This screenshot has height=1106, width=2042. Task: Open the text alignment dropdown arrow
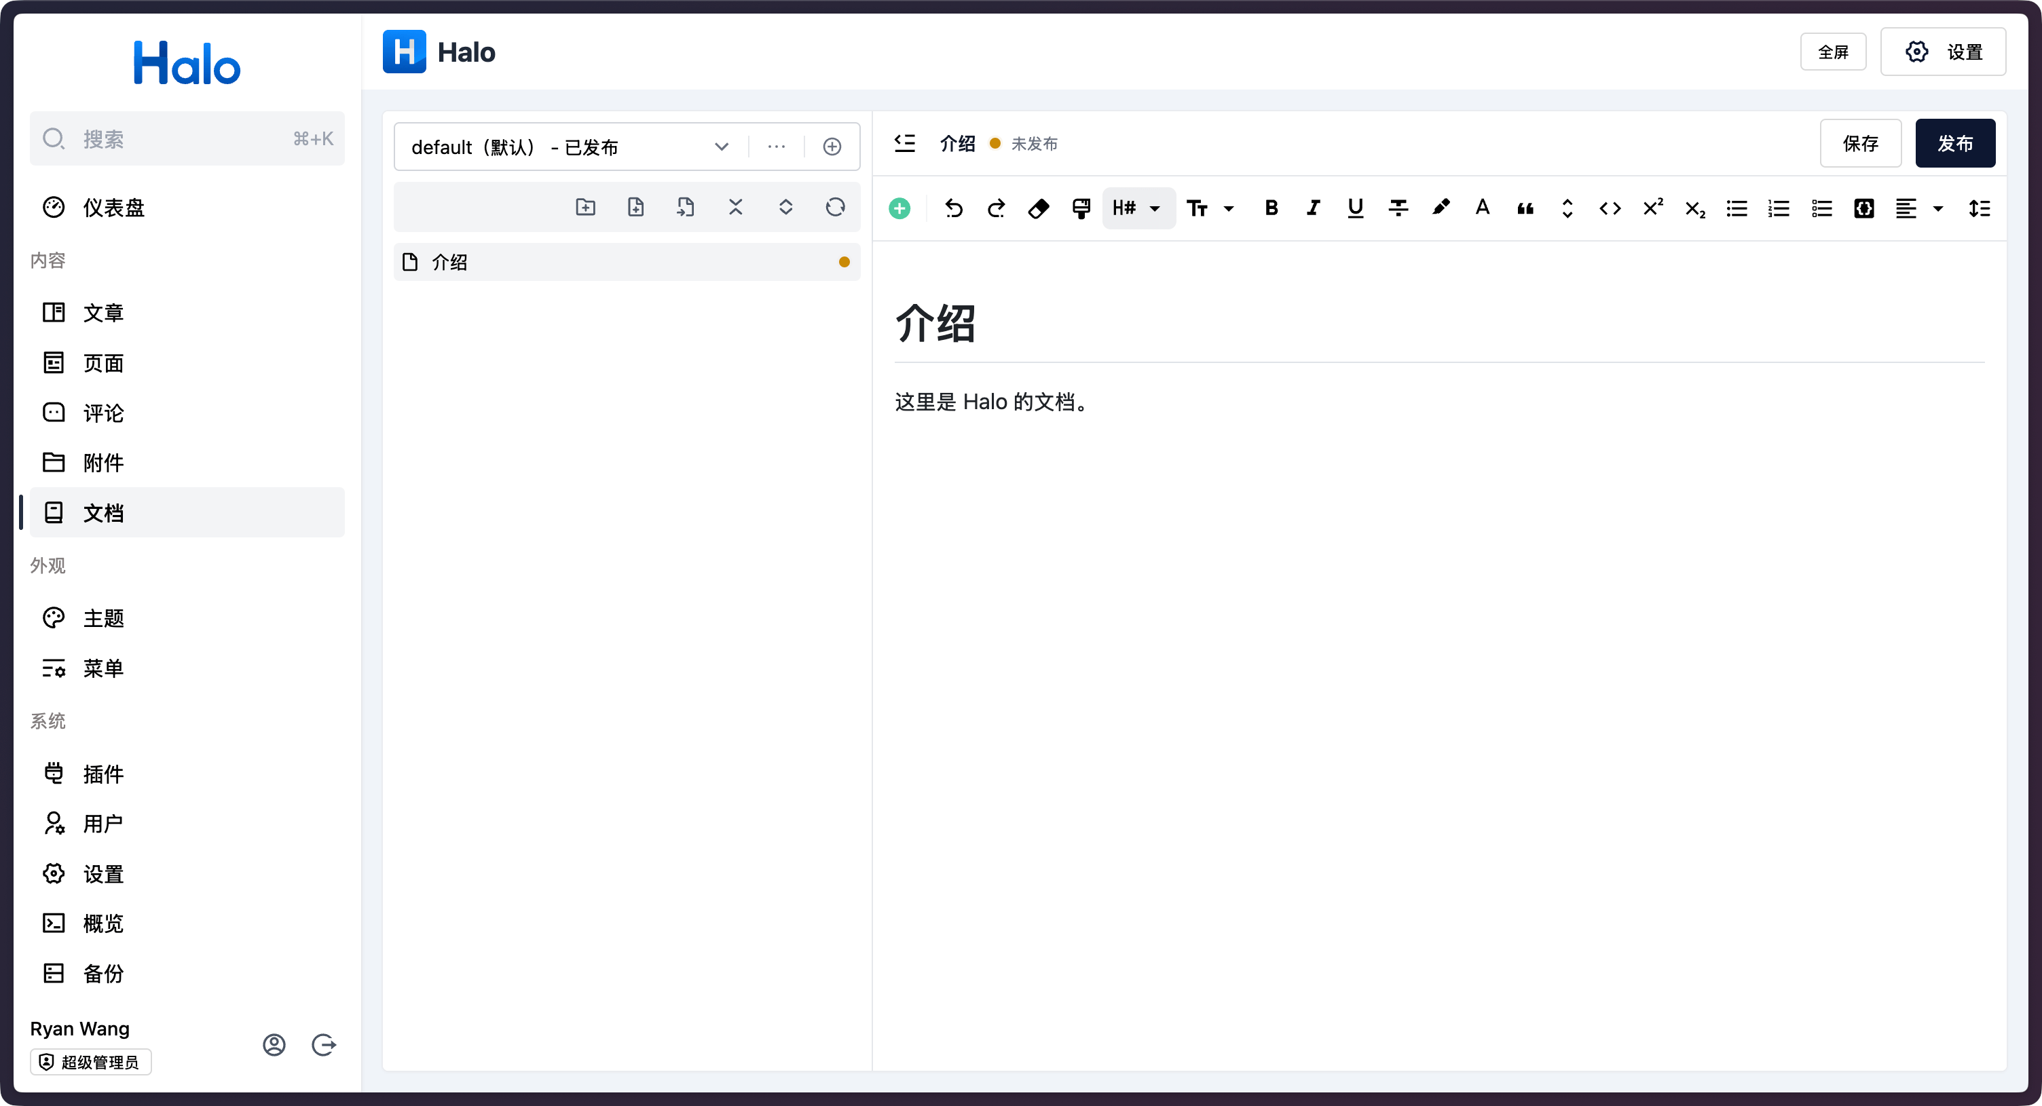tap(1938, 208)
